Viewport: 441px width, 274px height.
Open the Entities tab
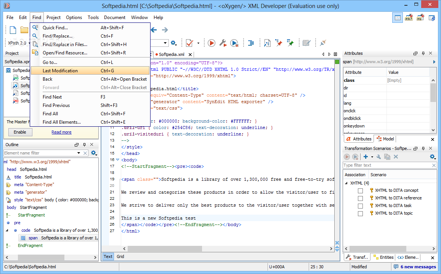383,257
